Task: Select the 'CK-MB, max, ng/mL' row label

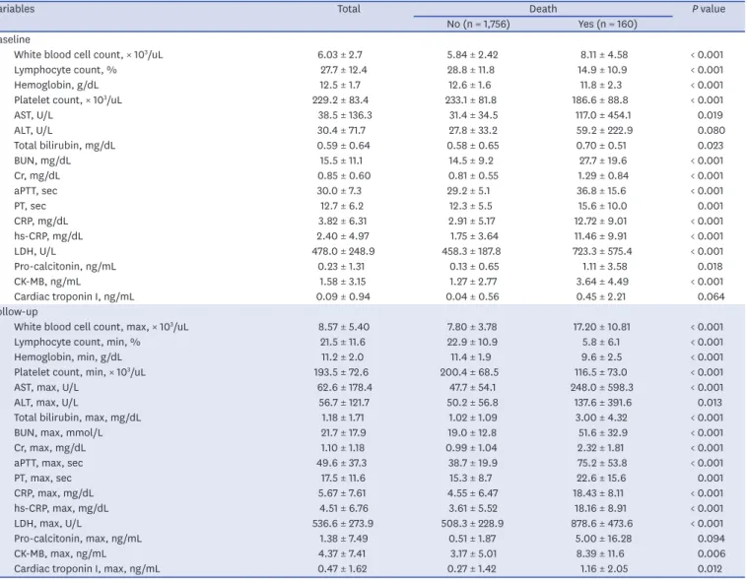Action: 60,554
